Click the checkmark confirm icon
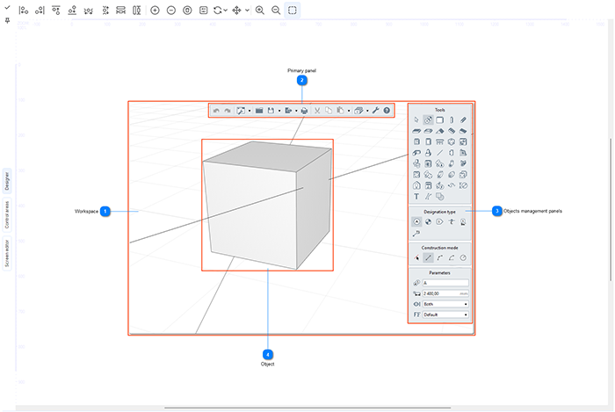Viewport: 615px width, 412px height. coord(7,7)
